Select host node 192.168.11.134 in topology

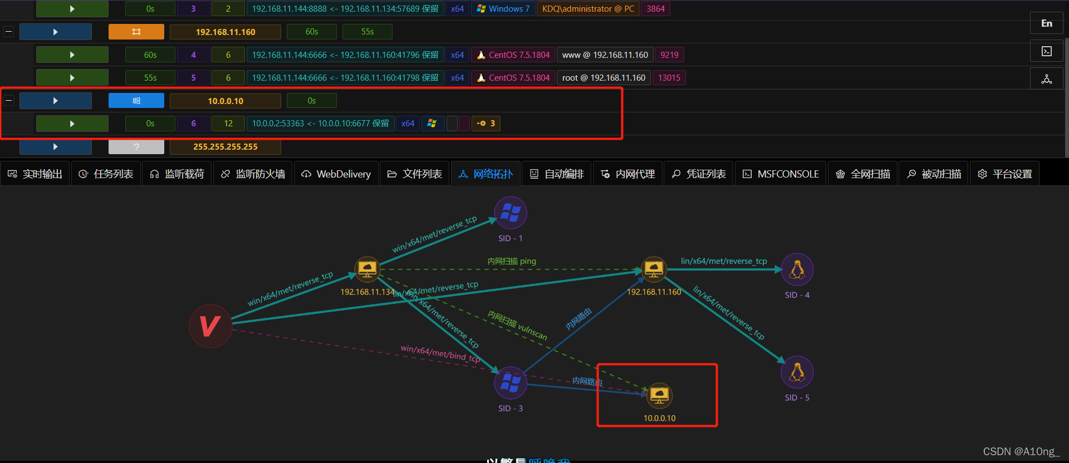pyautogui.click(x=367, y=269)
